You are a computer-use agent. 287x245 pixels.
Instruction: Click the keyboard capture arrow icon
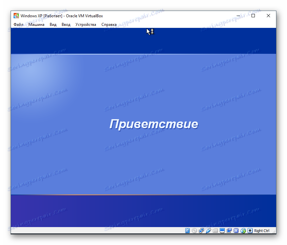[x=250, y=230]
